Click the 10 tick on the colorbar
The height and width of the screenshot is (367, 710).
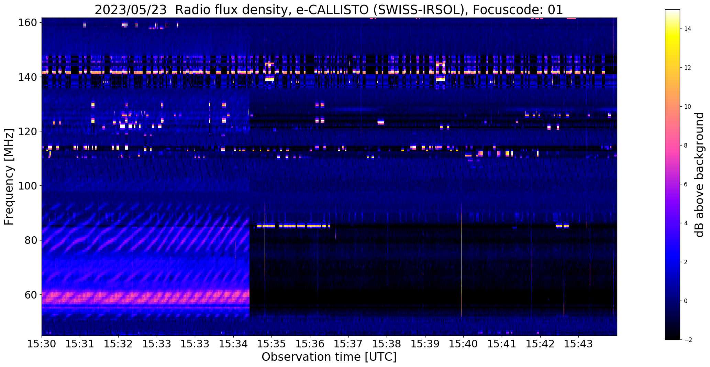tap(687, 107)
